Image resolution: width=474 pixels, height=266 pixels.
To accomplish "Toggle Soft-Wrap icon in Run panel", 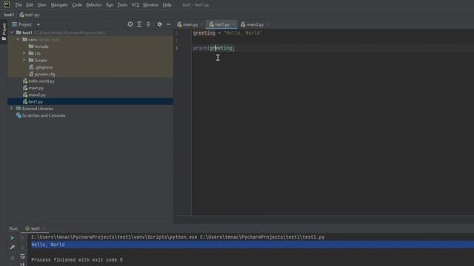I will pos(22,256).
